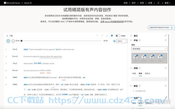The height and width of the screenshot is (109, 175).
Task: Click 登录 to sign in
Action: 167,3
